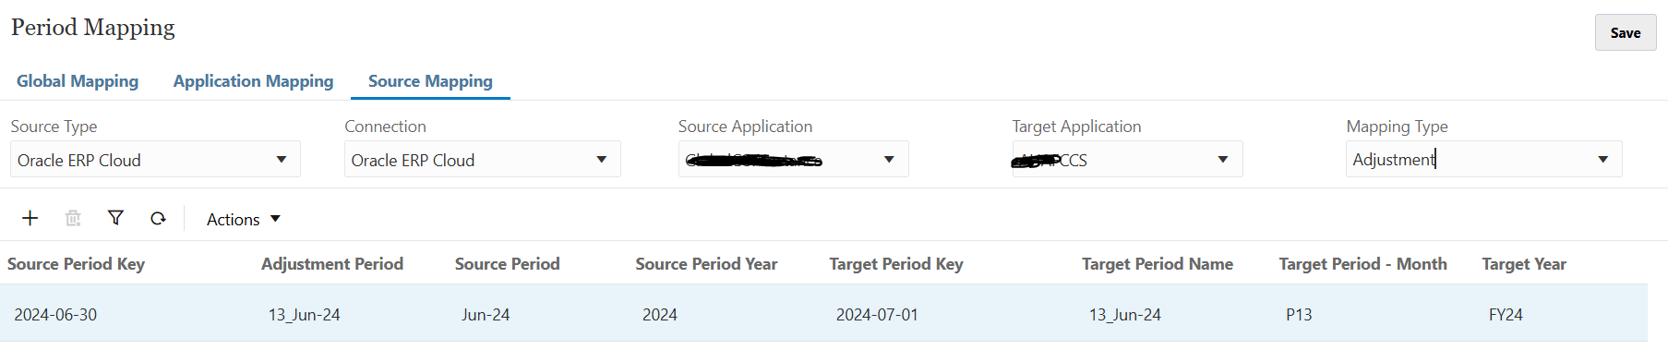Open the Actions menu
The height and width of the screenshot is (350, 1668).
[243, 219]
